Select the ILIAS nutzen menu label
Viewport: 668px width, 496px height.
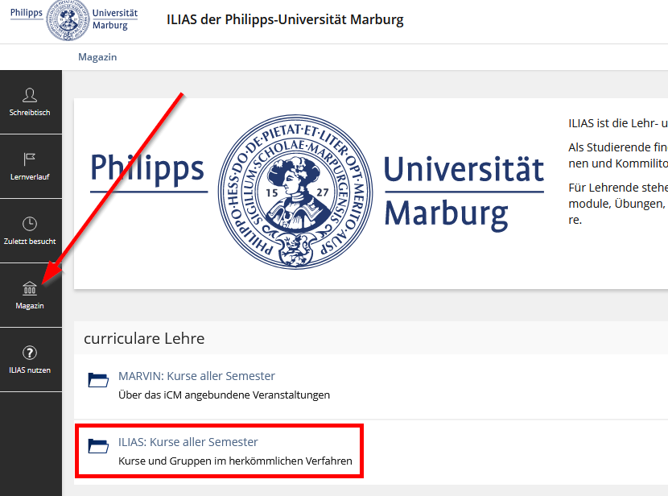pyautogui.click(x=30, y=370)
